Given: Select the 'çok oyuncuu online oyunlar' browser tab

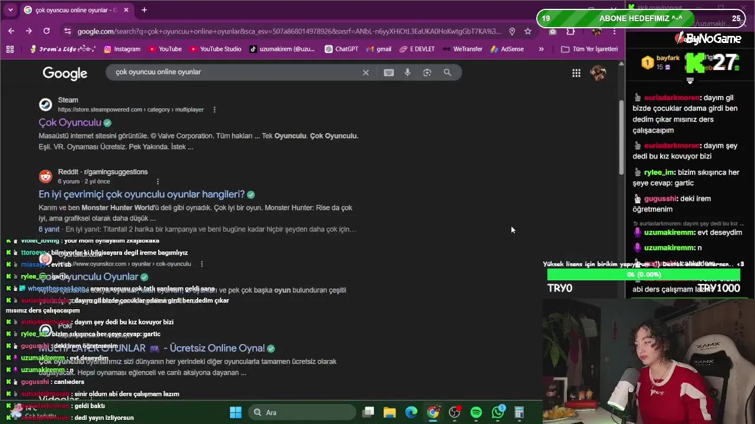Looking at the screenshot, I should point(77,10).
